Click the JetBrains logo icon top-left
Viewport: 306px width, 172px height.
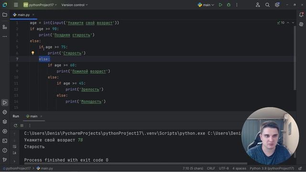pyautogui.click(x=5, y=5)
